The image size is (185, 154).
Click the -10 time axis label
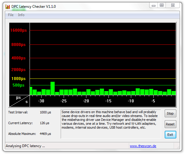point(131,101)
